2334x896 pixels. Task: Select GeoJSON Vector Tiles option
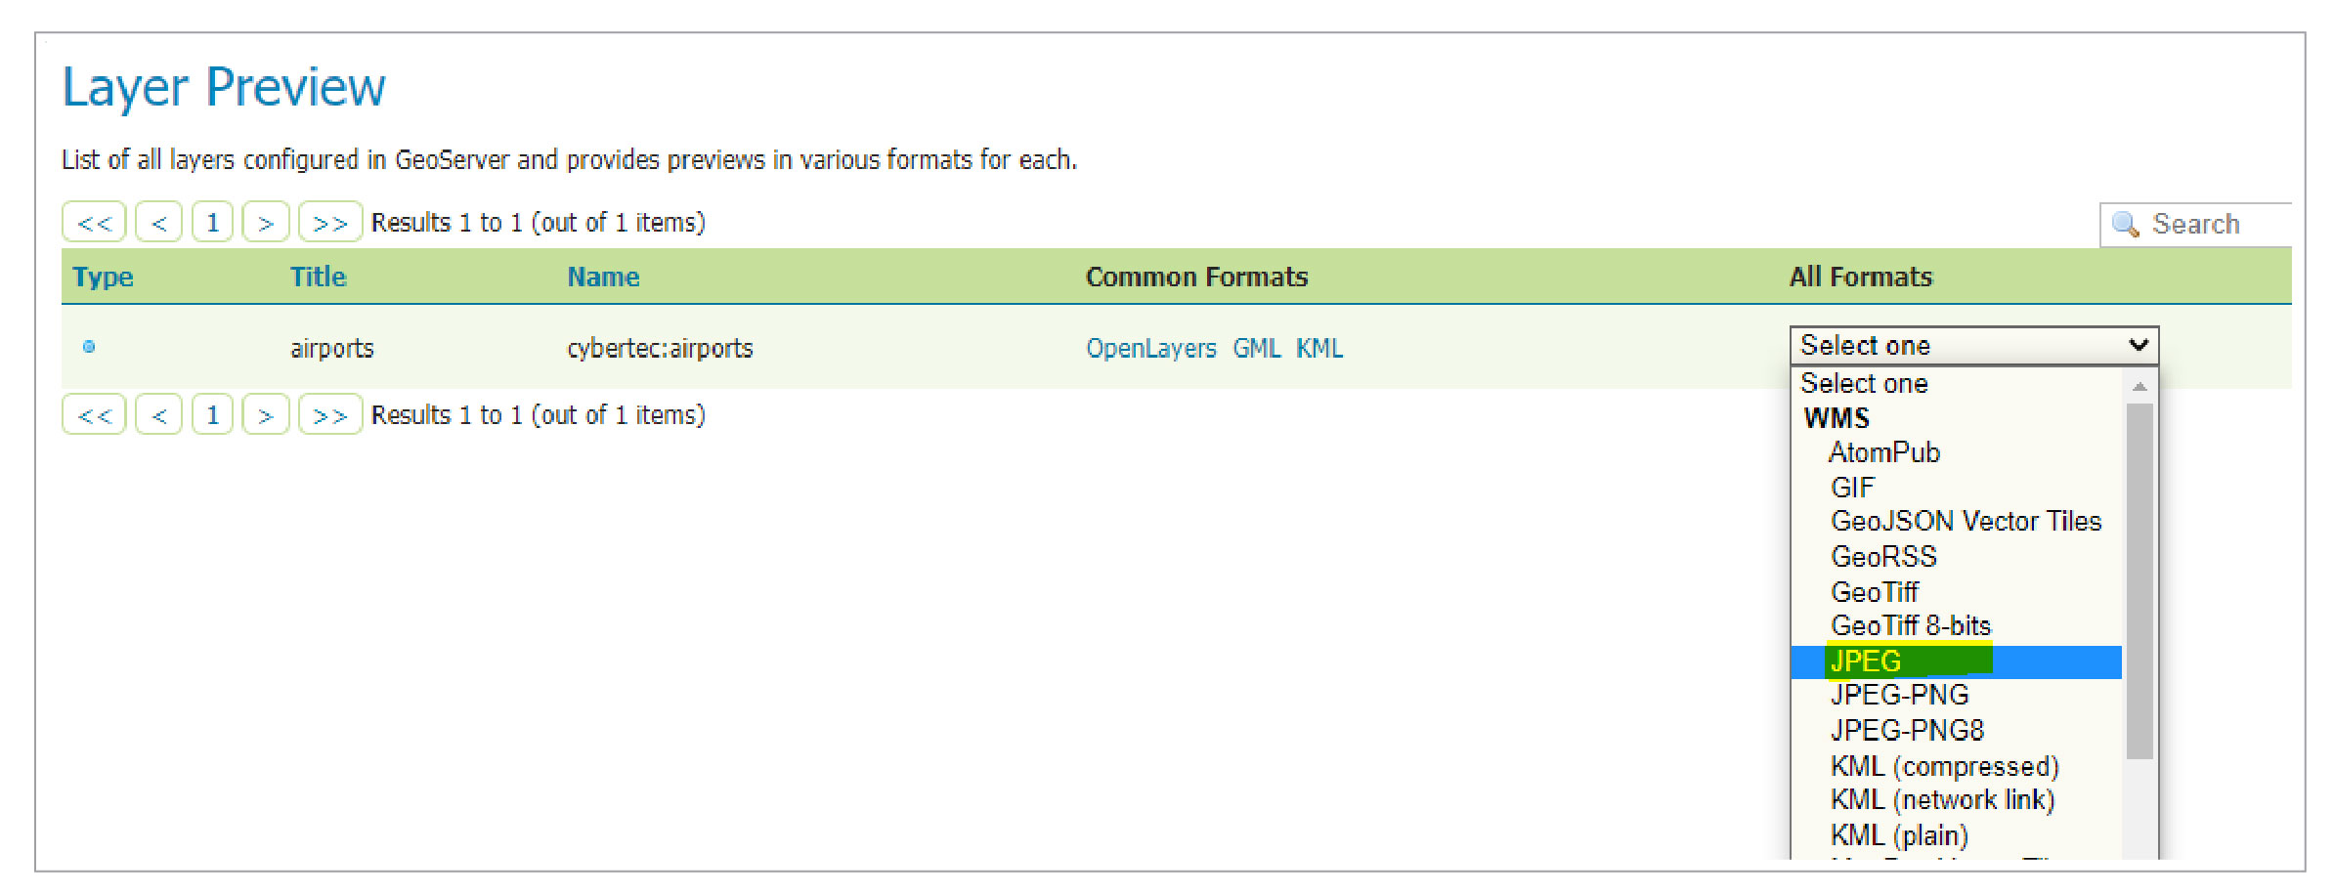[x=1966, y=522]
